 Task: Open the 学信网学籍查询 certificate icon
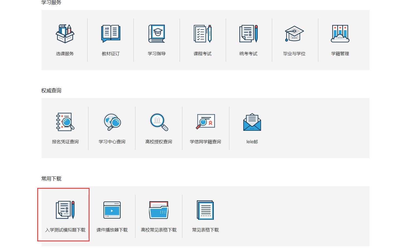pyautogui.click(x=205, y=122)
